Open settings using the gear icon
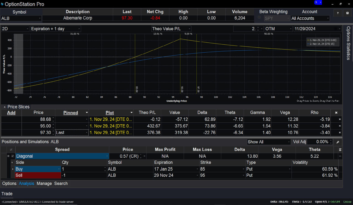 click(x=347, y=13)
